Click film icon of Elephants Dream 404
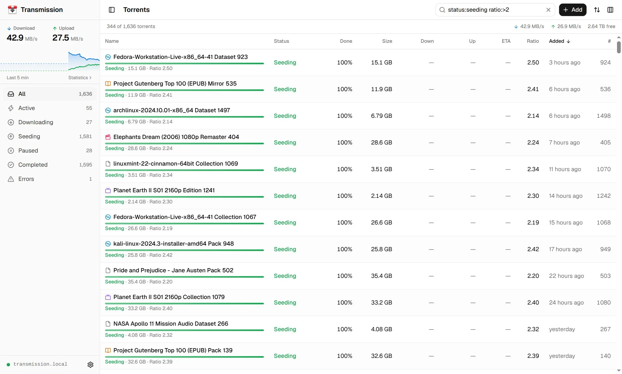Viewport: 622px width, 374px height. [108, 137]
